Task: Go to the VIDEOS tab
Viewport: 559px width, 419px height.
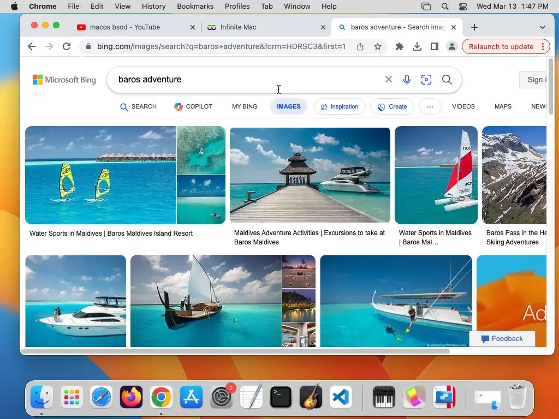Action: 463,106
